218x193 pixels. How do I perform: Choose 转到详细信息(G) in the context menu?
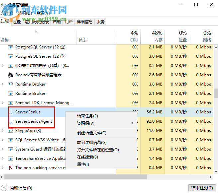92,143
